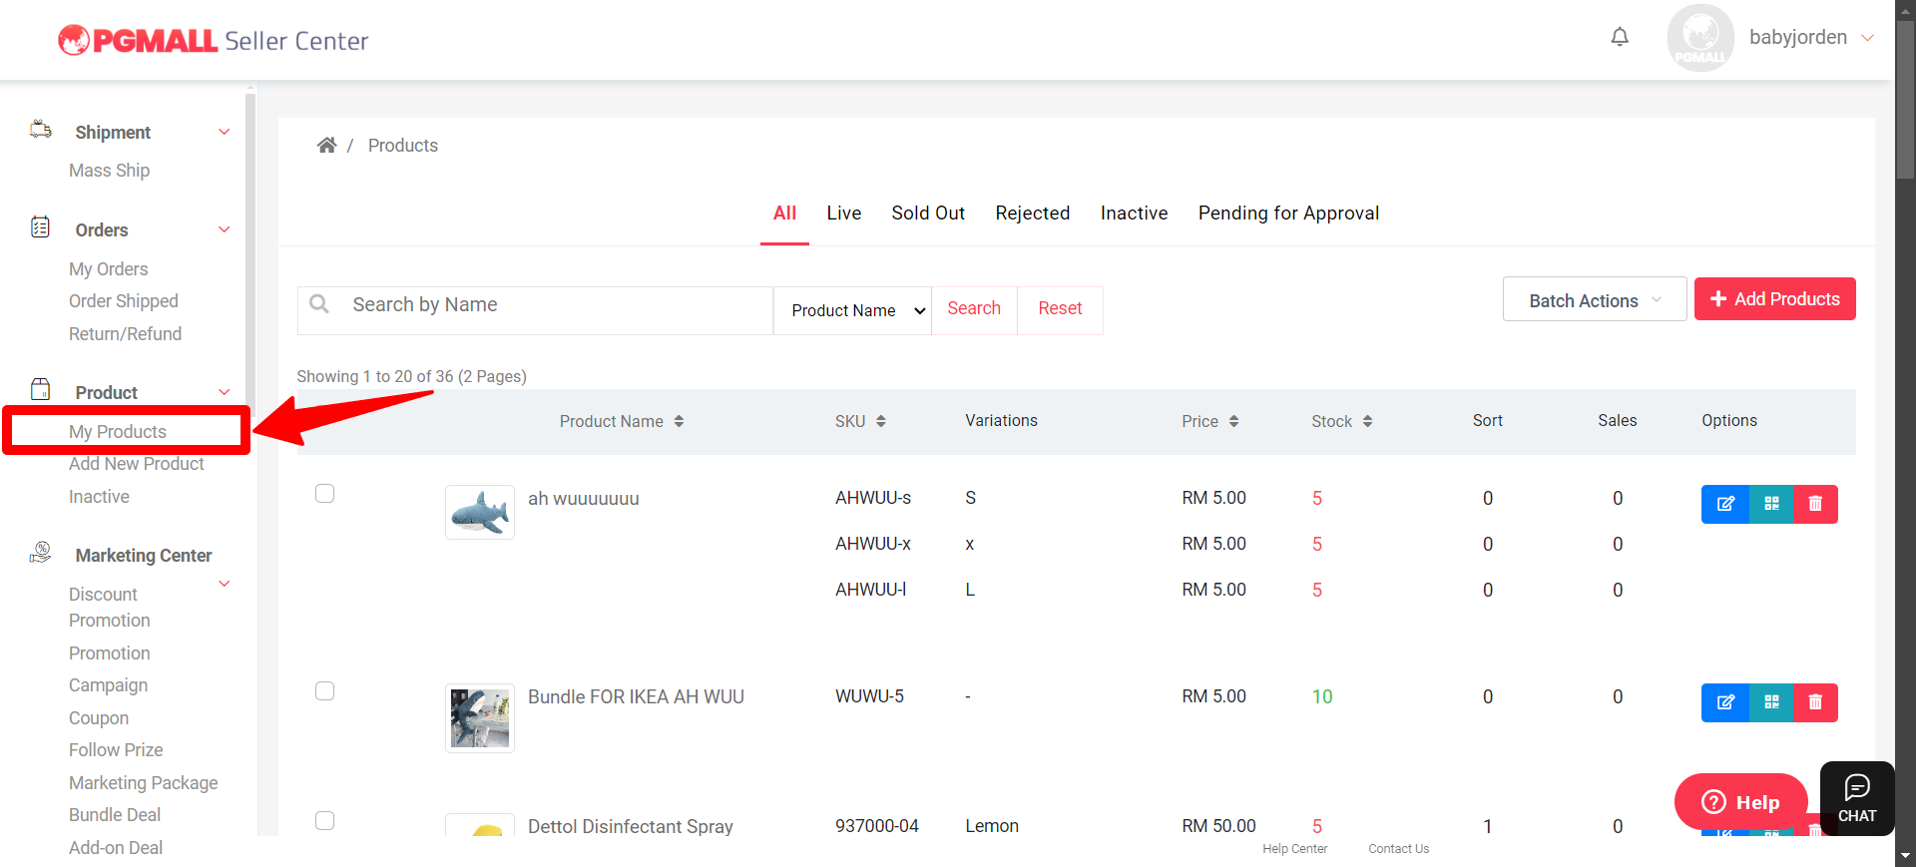Open the grid icon for Bundle FOR IKEA AH WUU
The height and width of the screenshot is (867, 1916).
click(x=1771, y=702)
